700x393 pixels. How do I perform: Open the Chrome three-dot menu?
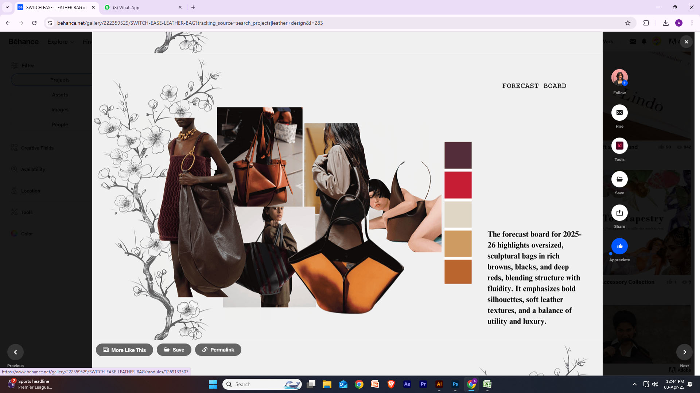(692, 23)
